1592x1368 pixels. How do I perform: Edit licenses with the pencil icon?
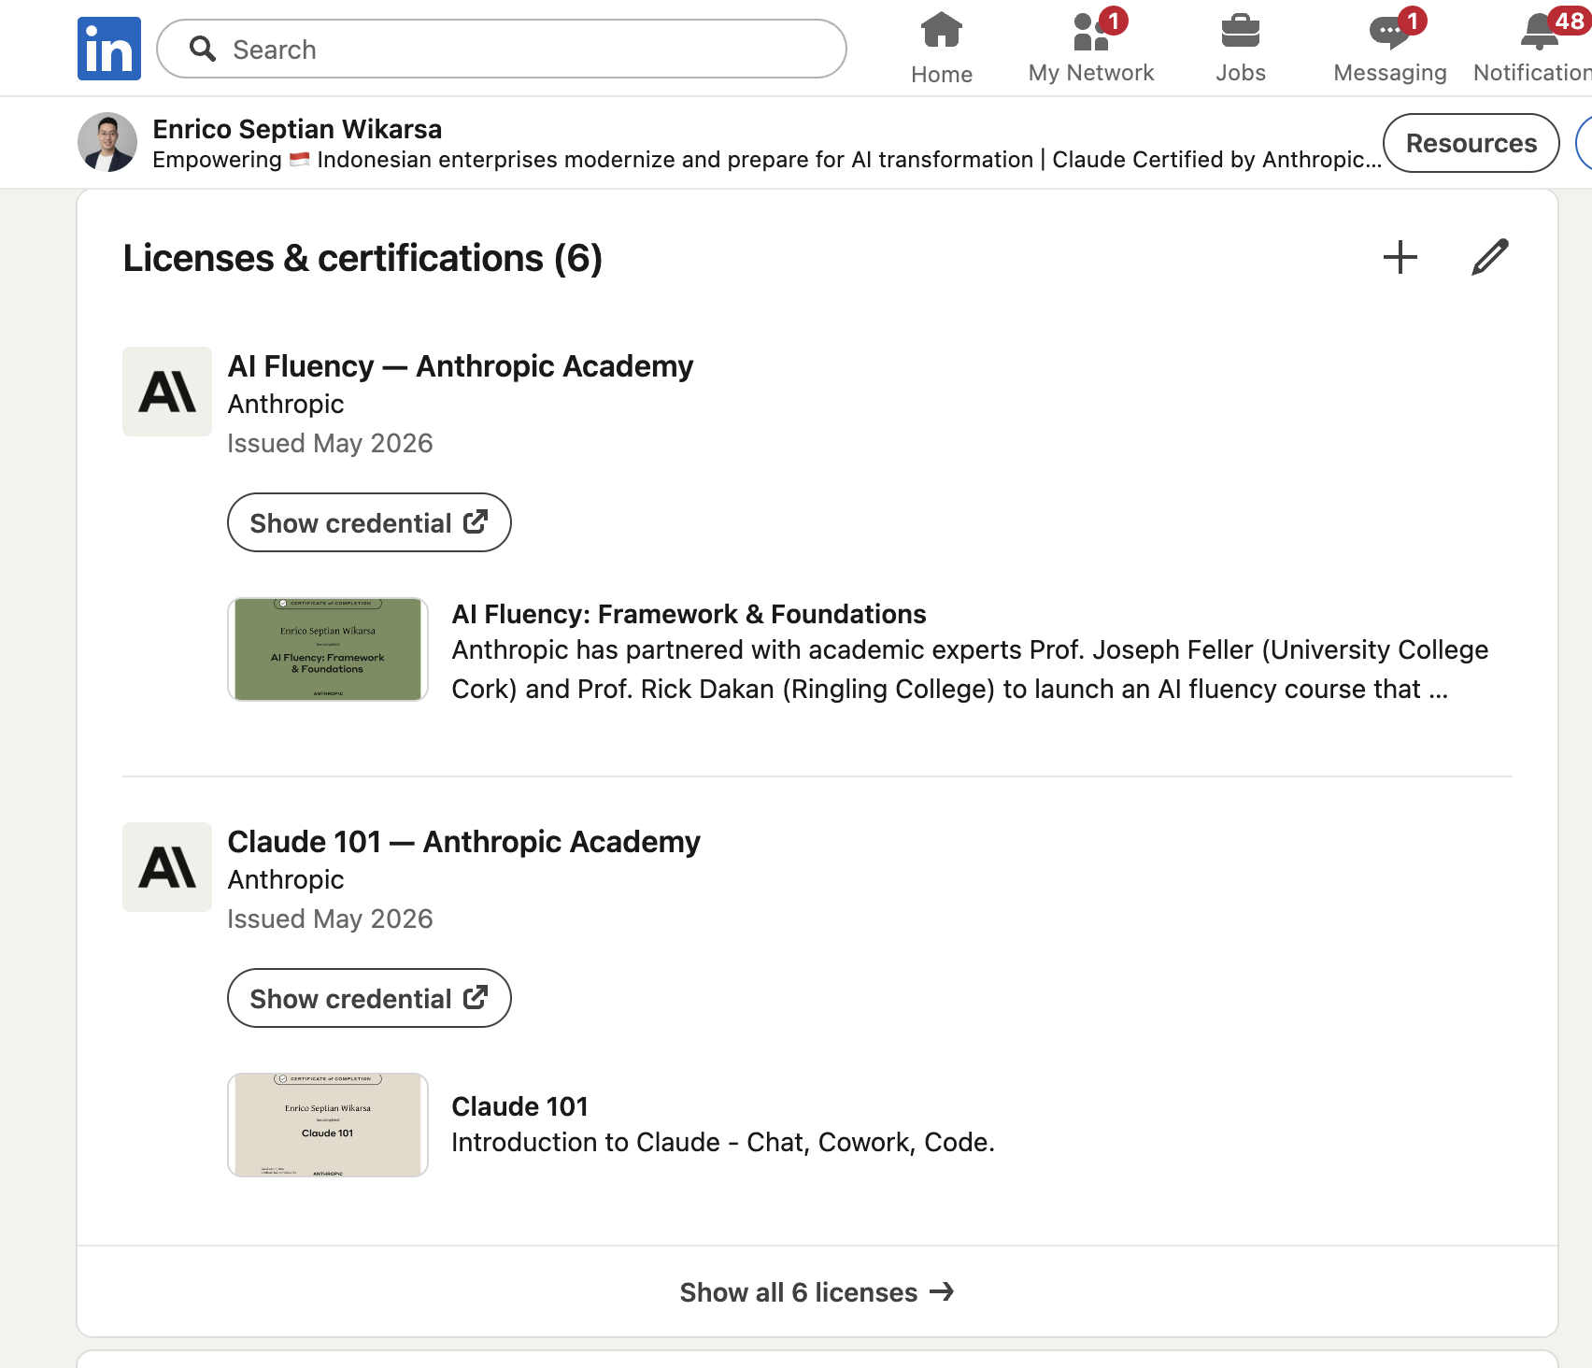pyautogui.click(x=1490, y=257)
